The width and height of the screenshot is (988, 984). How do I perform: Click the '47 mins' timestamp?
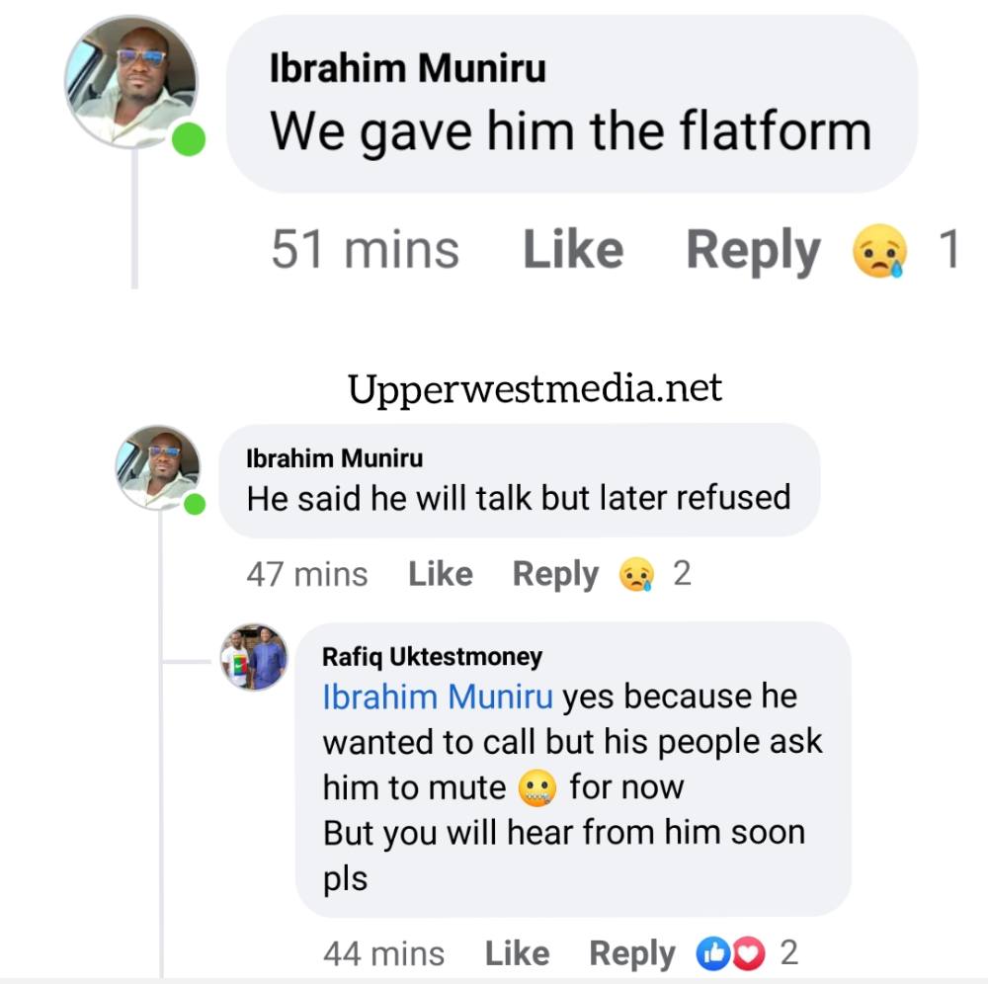pos(306,574)
